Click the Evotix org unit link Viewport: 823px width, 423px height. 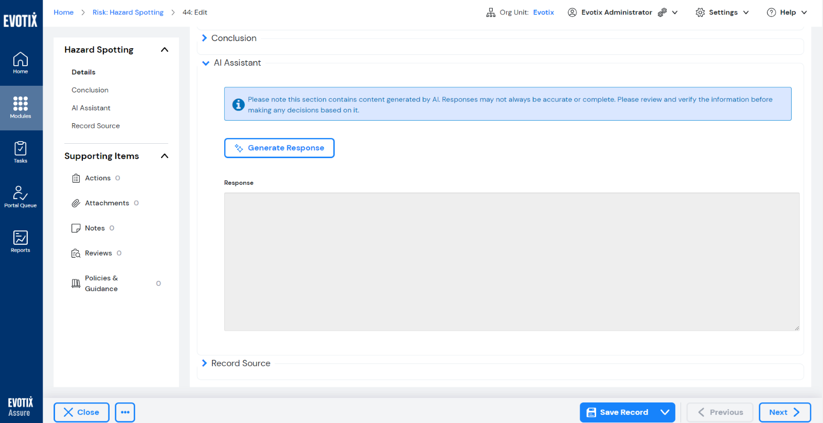tap(544, 12)
